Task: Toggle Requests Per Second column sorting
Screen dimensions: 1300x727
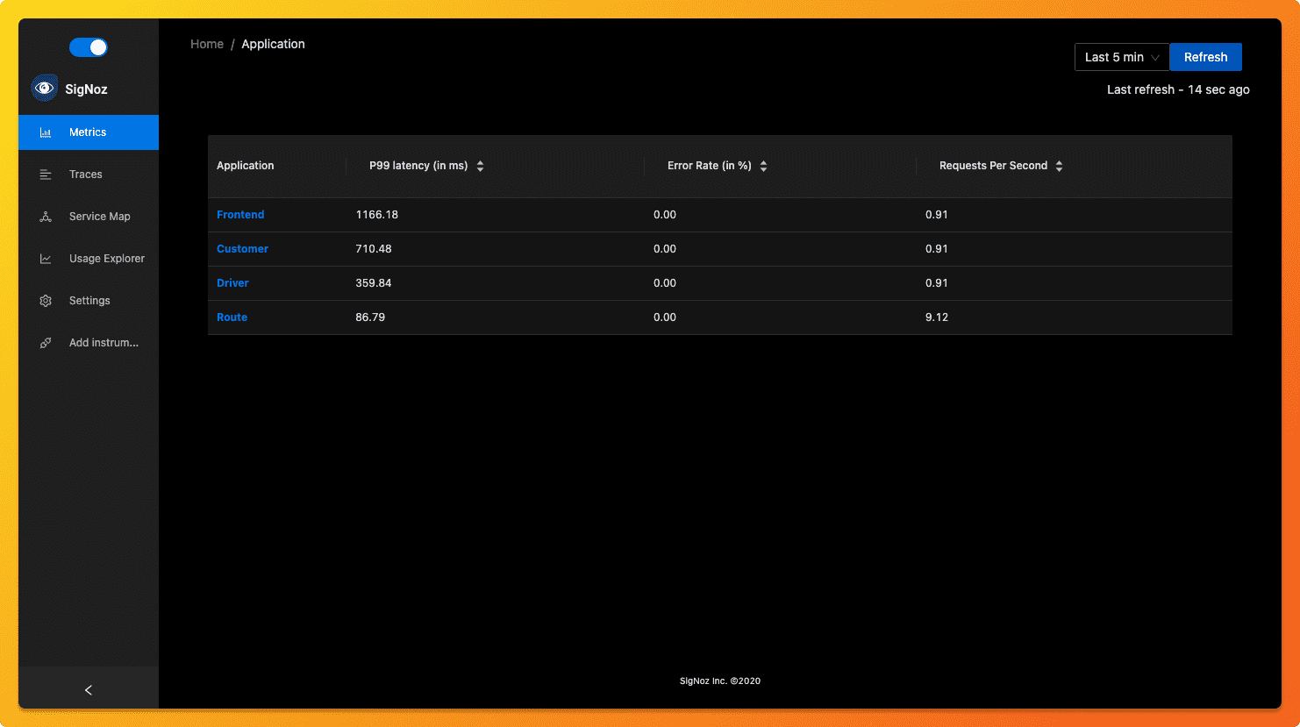Action: coord(1059,165)
